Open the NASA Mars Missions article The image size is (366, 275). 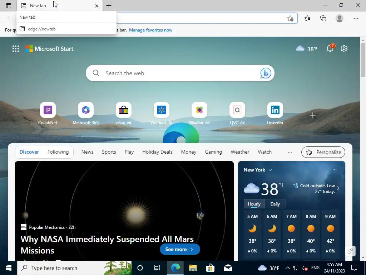pos(107,245)
